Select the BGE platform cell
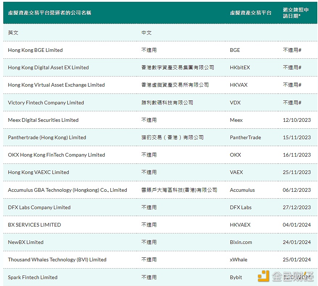This screenshot has width=318, height=286. coord(235,50)
